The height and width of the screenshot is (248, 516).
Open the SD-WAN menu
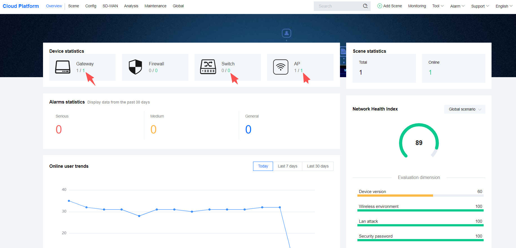pos(110,6)
